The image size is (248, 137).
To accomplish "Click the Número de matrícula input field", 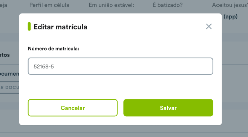I will tap(121, 66).
